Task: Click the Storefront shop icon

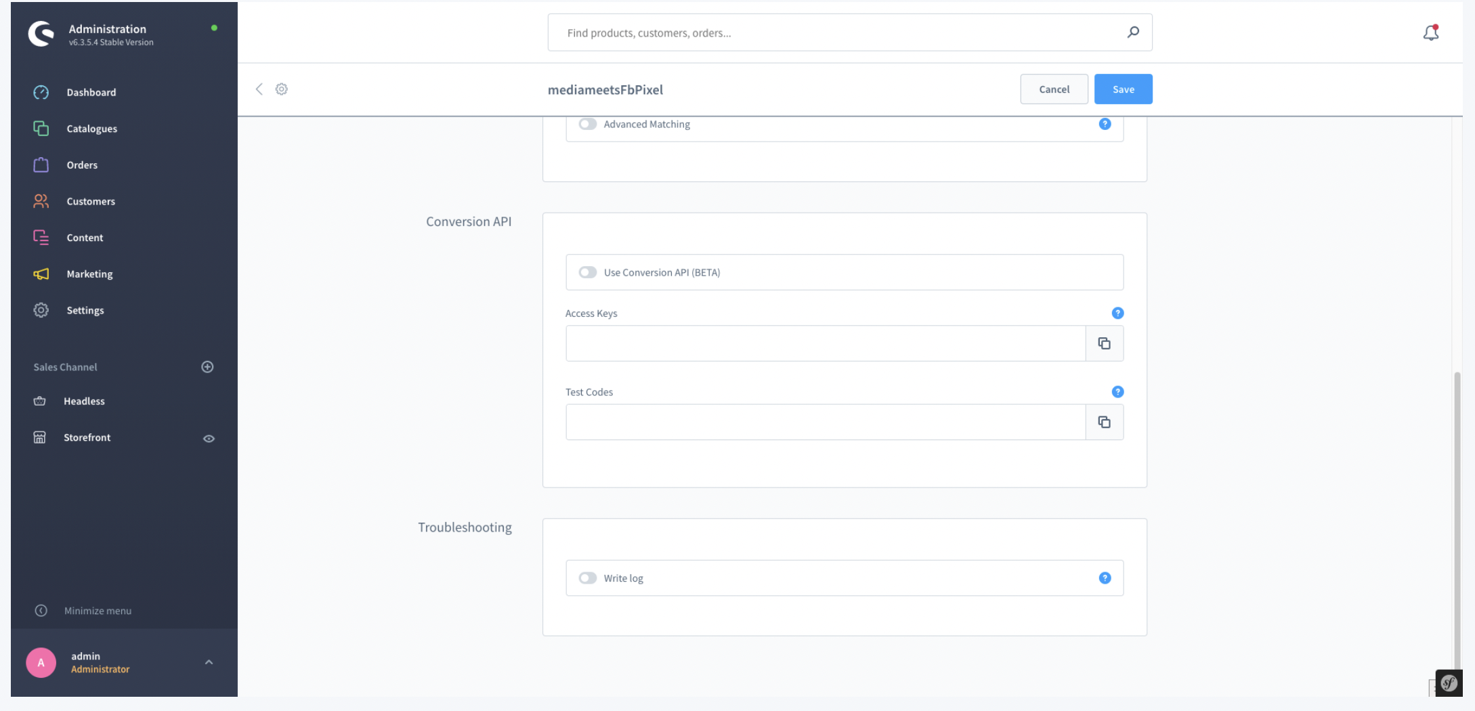Action: click(x=40, y=437)
